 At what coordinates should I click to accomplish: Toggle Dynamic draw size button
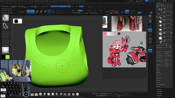tap(123, 12)
